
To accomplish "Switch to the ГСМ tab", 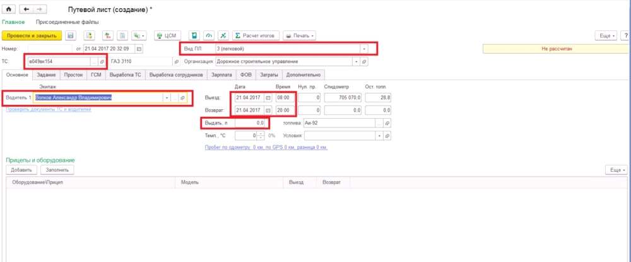I will point(95,75).
